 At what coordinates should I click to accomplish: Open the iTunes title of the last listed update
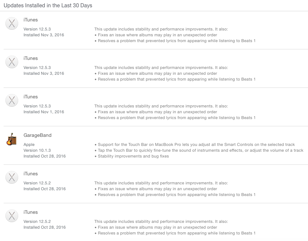31,212
